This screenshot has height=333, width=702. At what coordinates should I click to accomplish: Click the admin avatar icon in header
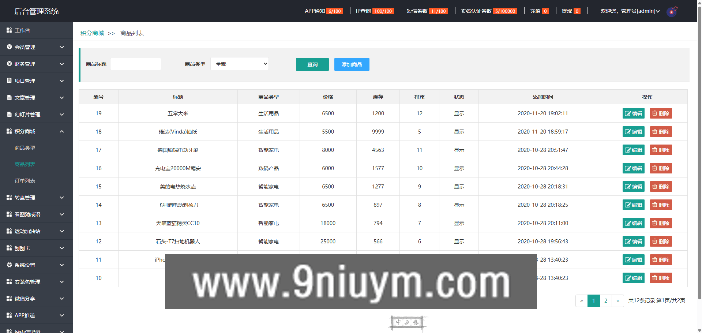(672, 11)
